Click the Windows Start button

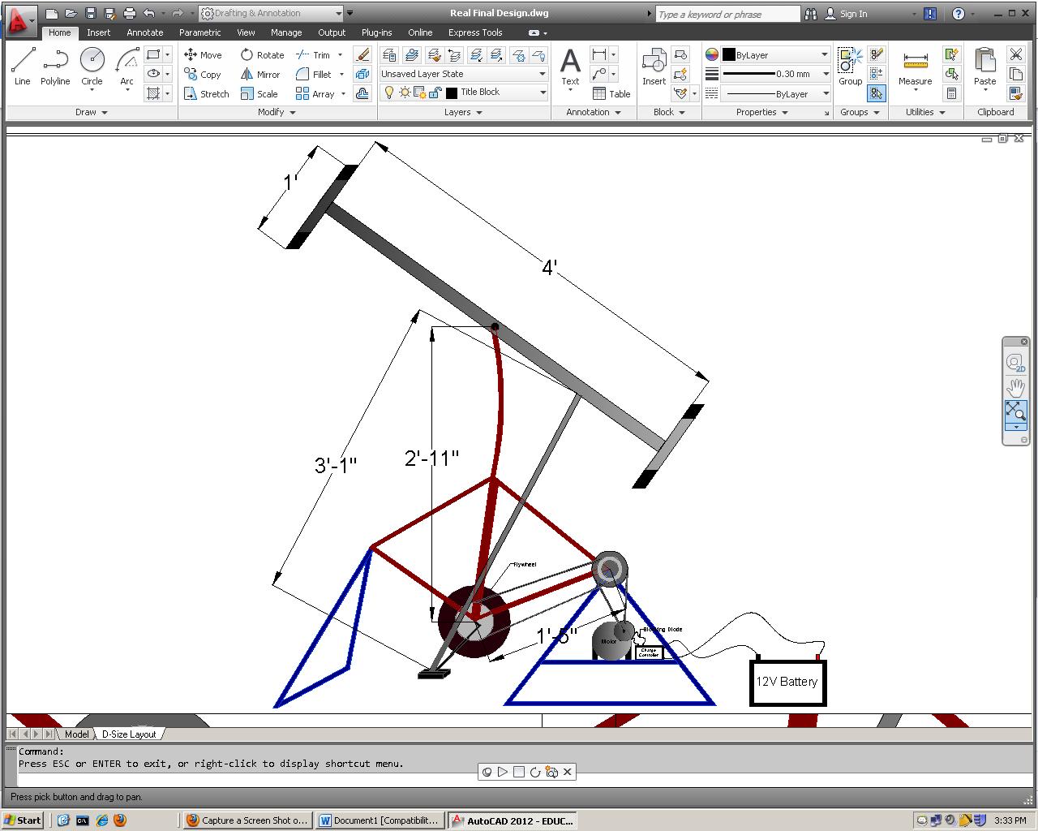coord(23,820)
